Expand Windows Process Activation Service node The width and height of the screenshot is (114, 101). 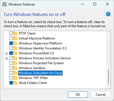tap(6, 58)
